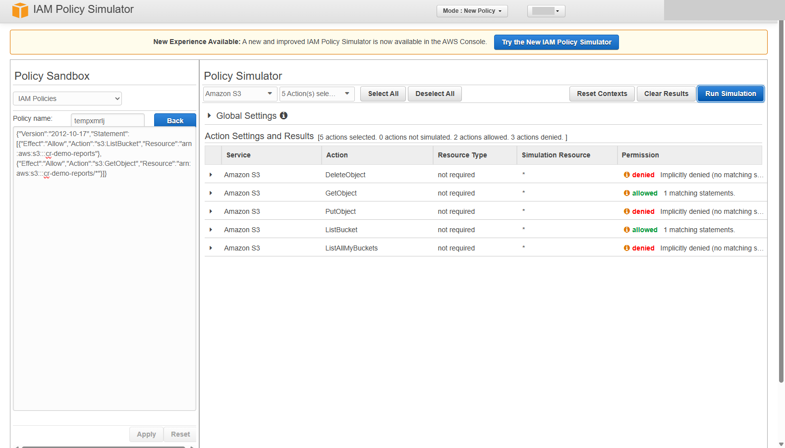Click the Policy name input field
Screen dimensions: 785x448
pyautogui.click(x=108, y=120)
